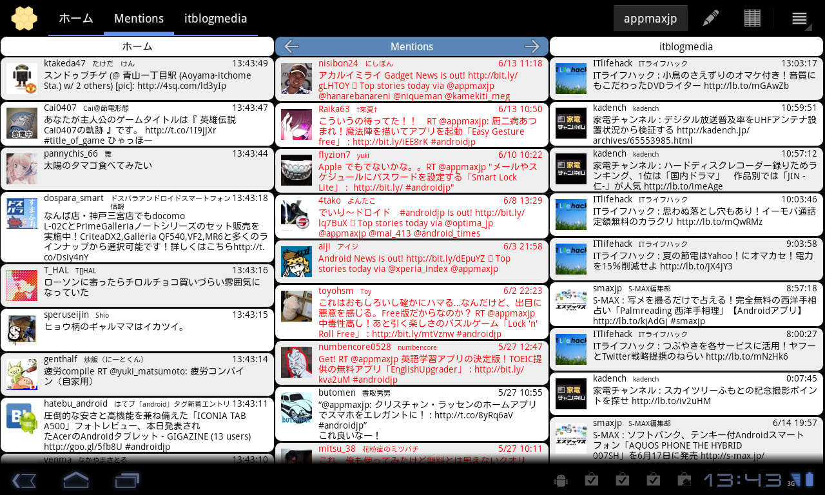This screenshot has width=825, height=495.
Task: Open 4tako's でいり～ドロイド tweet text
Action: click(x=422, y=222)
